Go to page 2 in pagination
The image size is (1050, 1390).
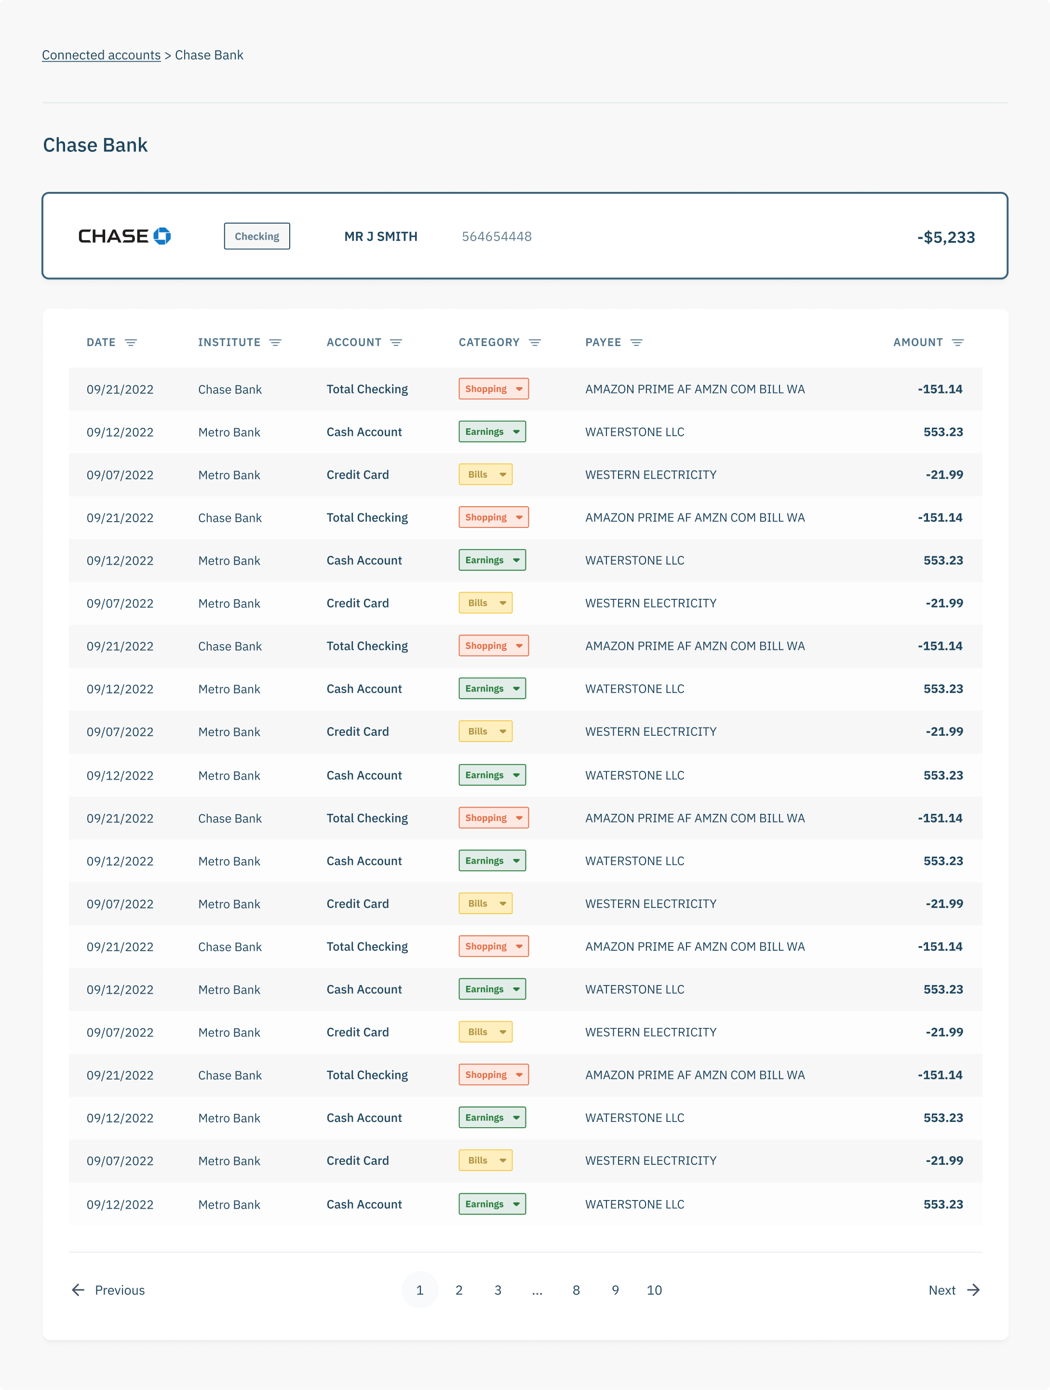[458, 1290]
